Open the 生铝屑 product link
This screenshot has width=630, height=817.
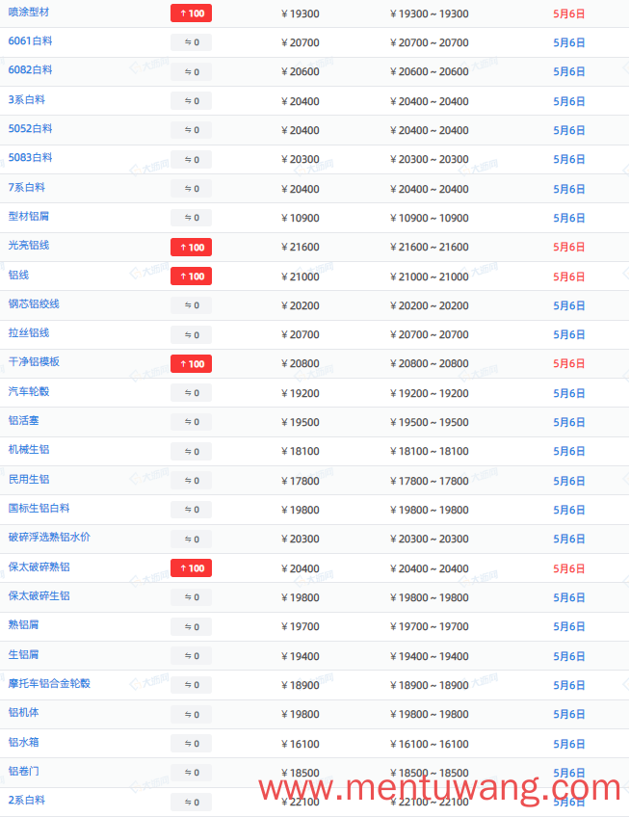tap(23, 654)
